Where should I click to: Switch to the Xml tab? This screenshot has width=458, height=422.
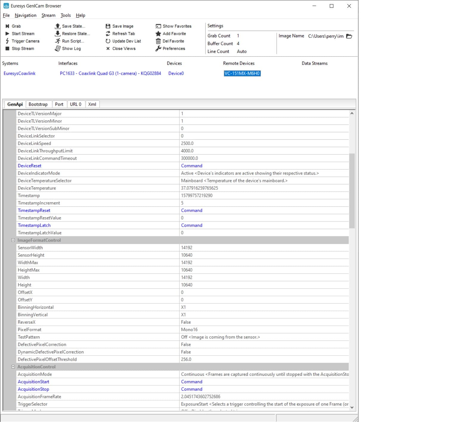tap(92, 104)
